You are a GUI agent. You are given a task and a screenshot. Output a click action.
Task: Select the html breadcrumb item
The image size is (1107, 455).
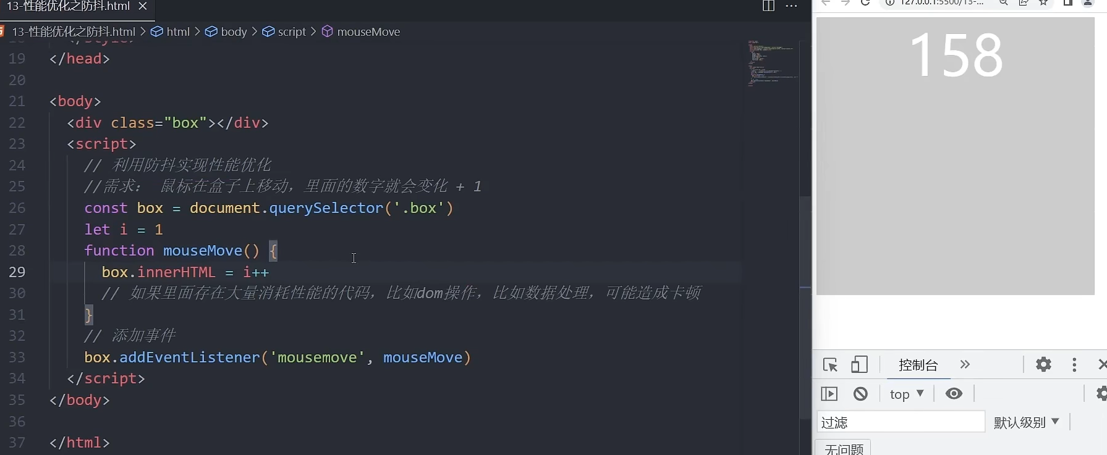[x=171, y=31]
